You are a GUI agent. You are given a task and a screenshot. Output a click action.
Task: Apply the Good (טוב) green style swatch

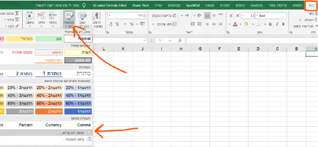[x=48, y=39]
